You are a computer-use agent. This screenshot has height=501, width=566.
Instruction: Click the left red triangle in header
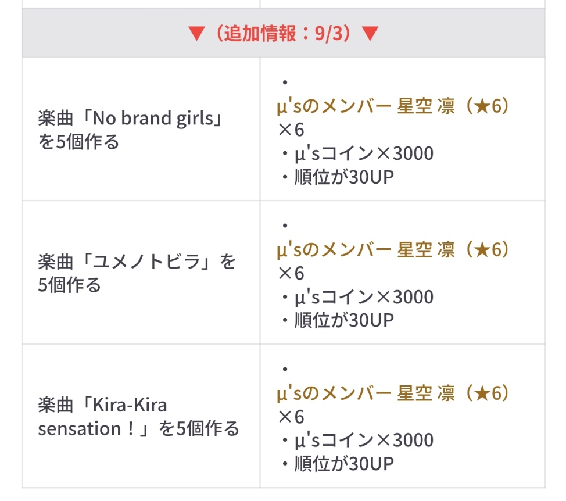[x=197, y=33]
